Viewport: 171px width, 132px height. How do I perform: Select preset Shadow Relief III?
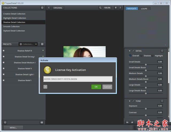click(25, 51)
